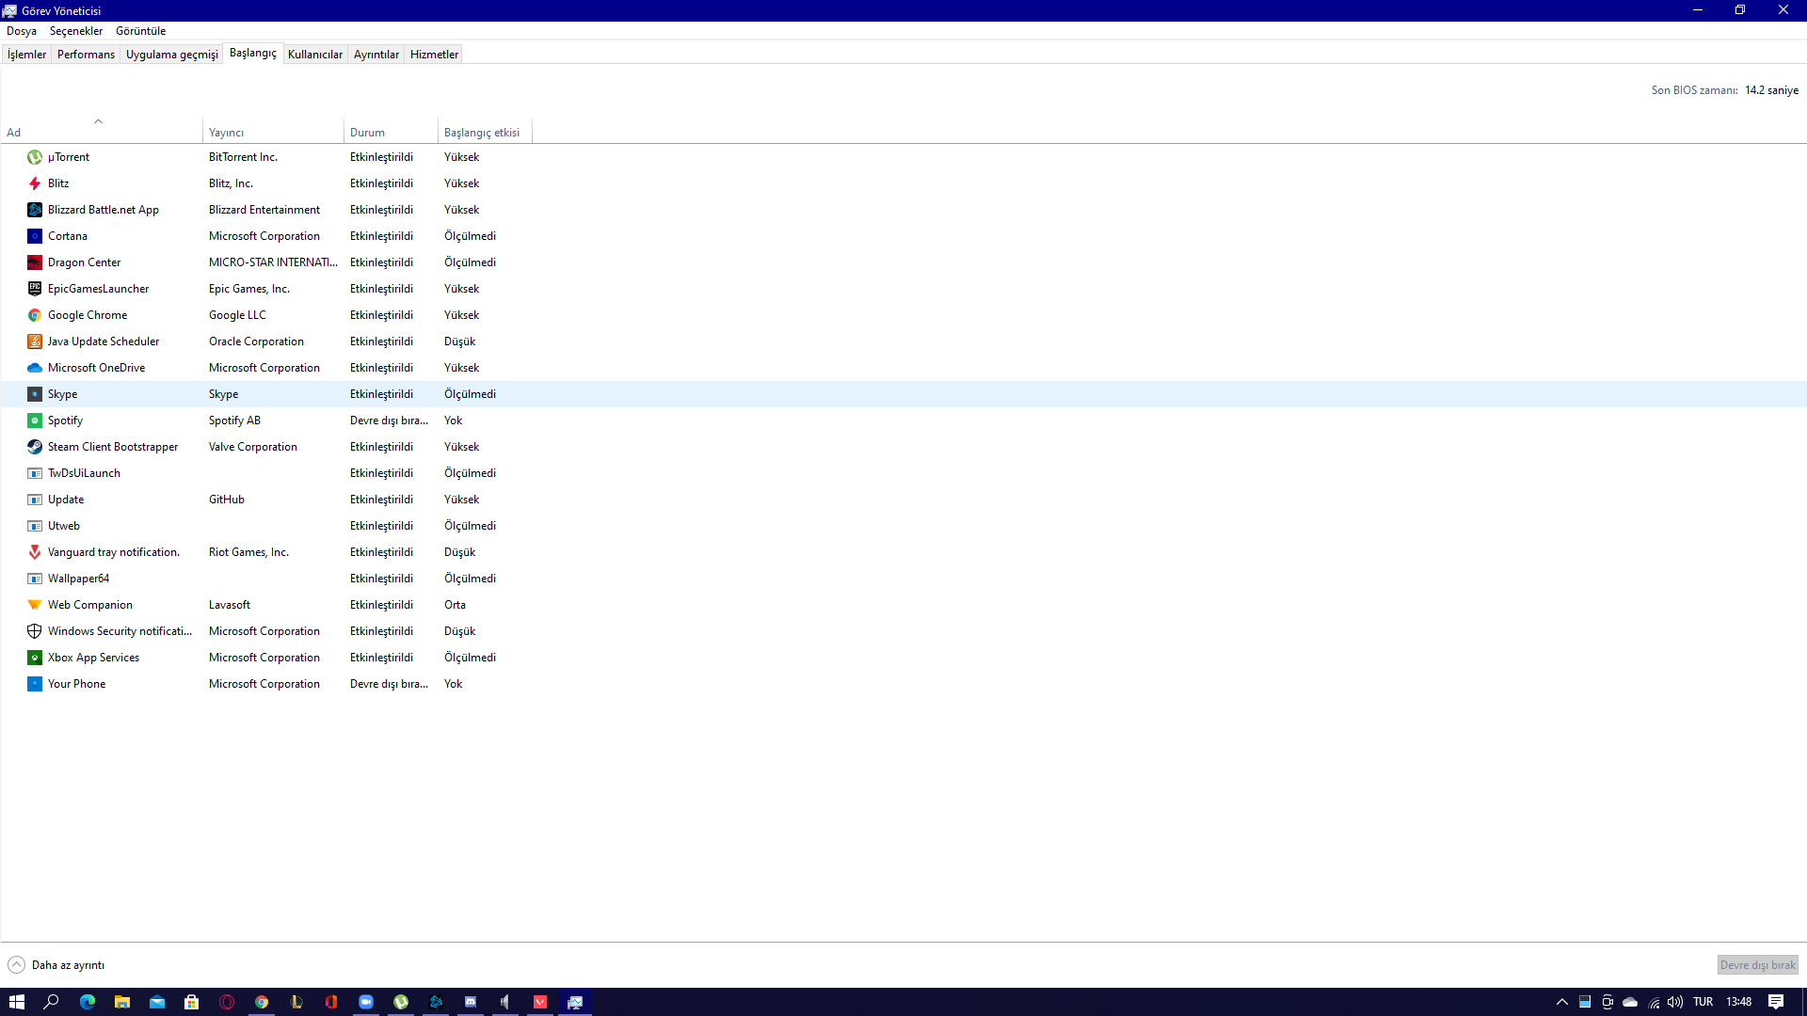Screen dimensions: 1807x1016
Task: Click the volume icon in system tray
Action: pyautogui.click(x=1675, y=1002)
